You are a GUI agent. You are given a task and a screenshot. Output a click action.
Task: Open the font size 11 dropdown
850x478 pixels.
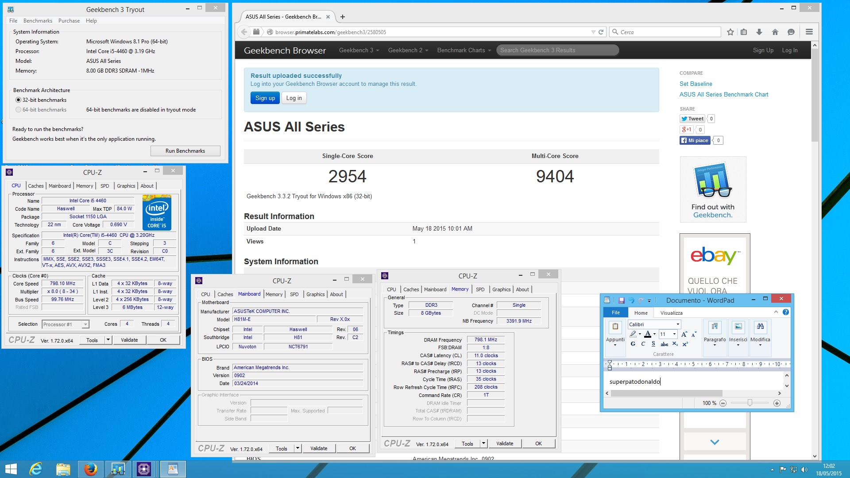coord(674,334)
